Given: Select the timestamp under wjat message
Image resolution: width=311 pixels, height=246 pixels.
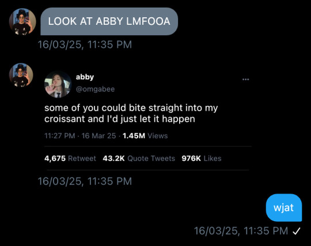Looking at the screenshot, I should (241, 231).
